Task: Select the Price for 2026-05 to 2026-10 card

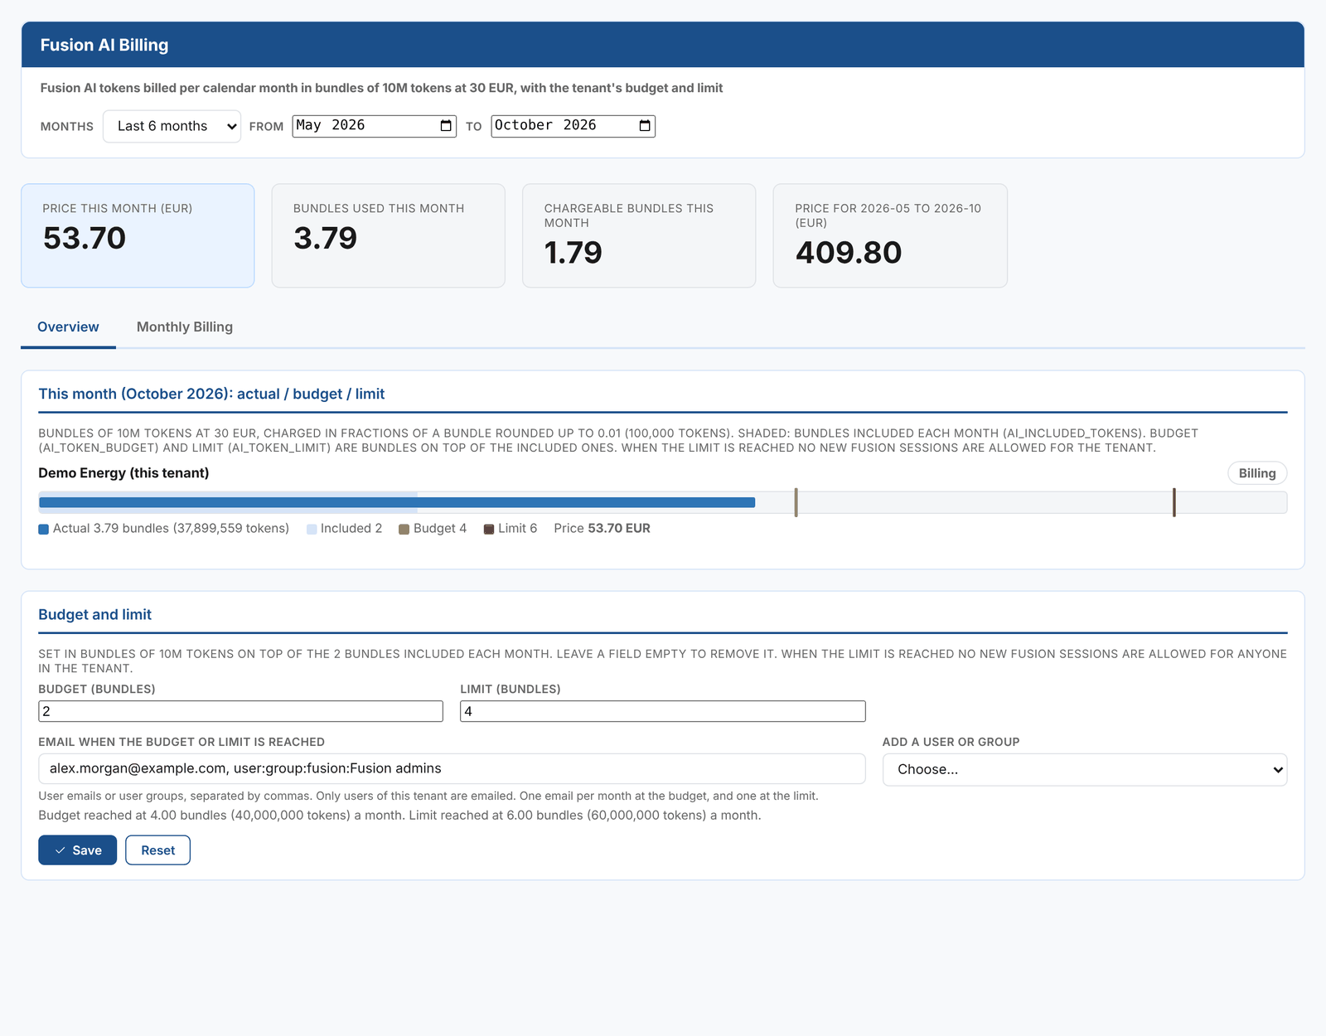Action: 890,235
